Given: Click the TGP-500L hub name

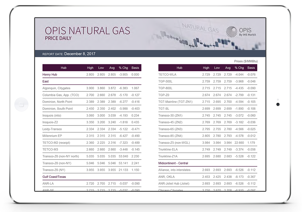Looking at the screenshot, I should (165, 81).
